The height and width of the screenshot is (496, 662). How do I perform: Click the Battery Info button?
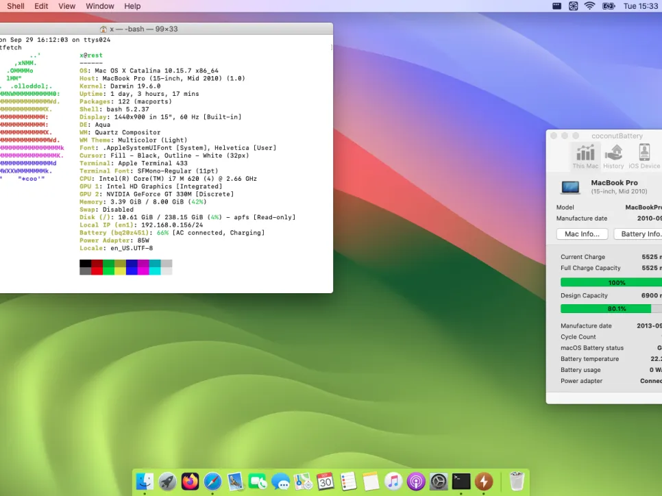639,234
